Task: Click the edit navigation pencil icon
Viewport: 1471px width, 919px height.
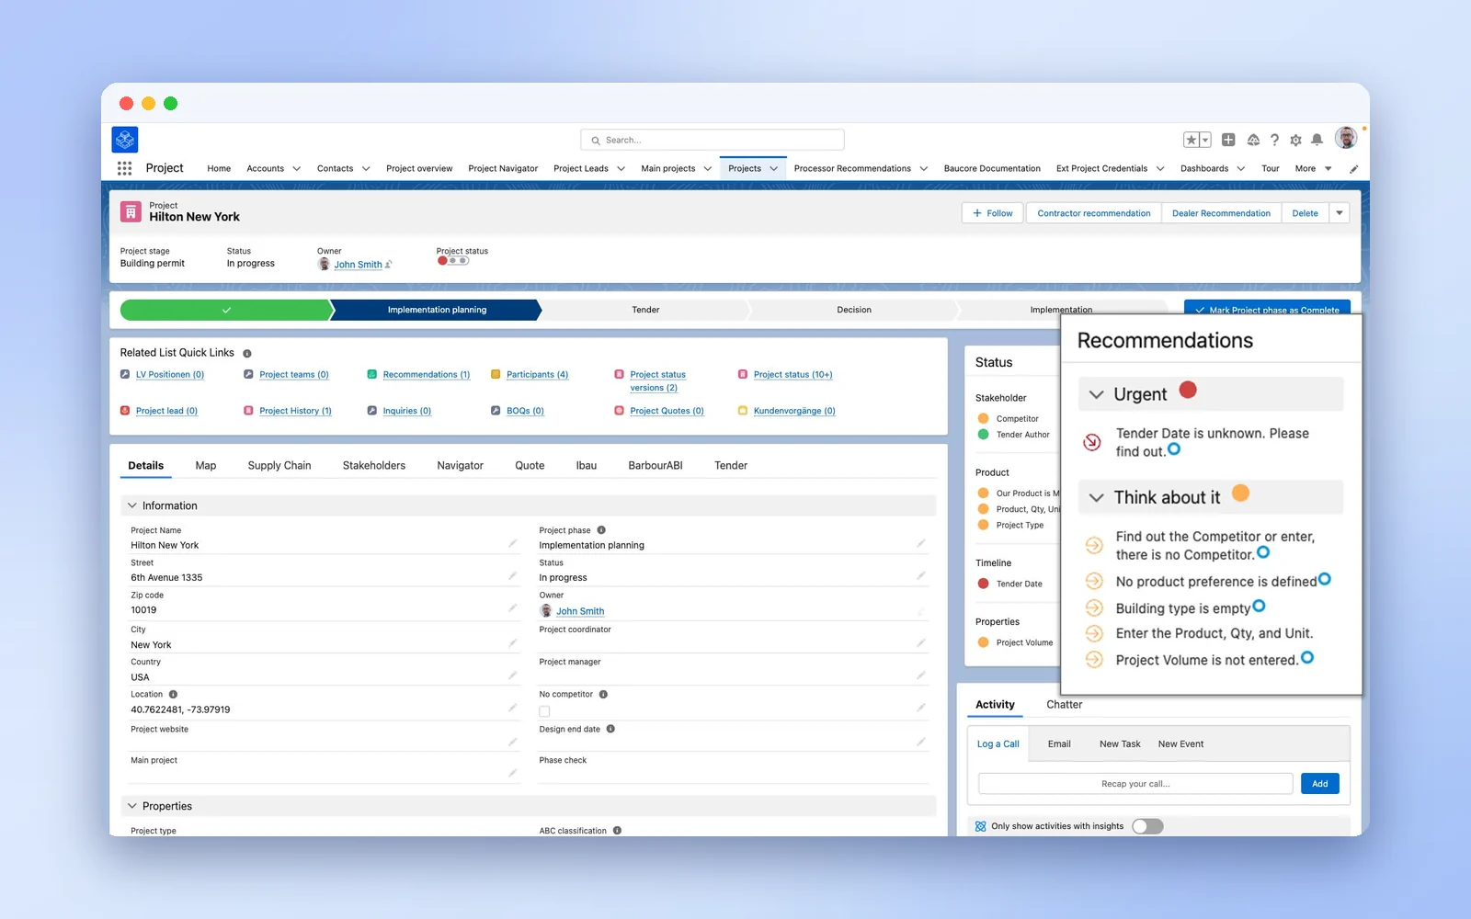Action: pos(1353,169)
